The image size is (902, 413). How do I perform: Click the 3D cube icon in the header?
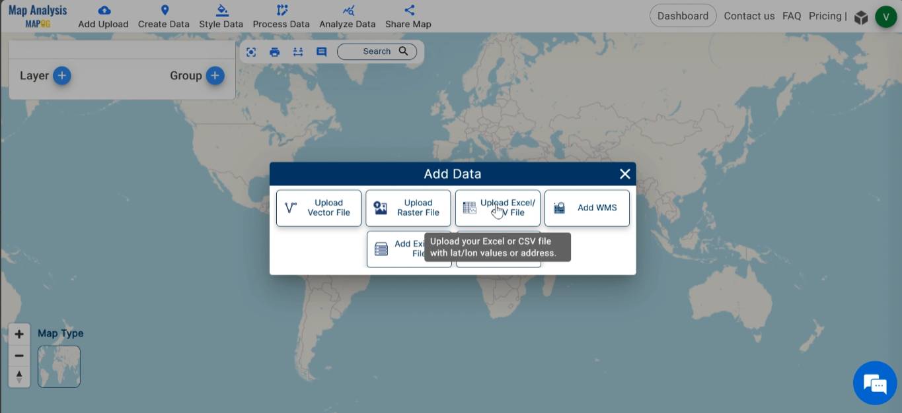pos(860,17)
